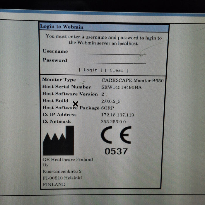Click the Host Software Version label
This screenshot has height=205, width=205.
coord(70,94)
